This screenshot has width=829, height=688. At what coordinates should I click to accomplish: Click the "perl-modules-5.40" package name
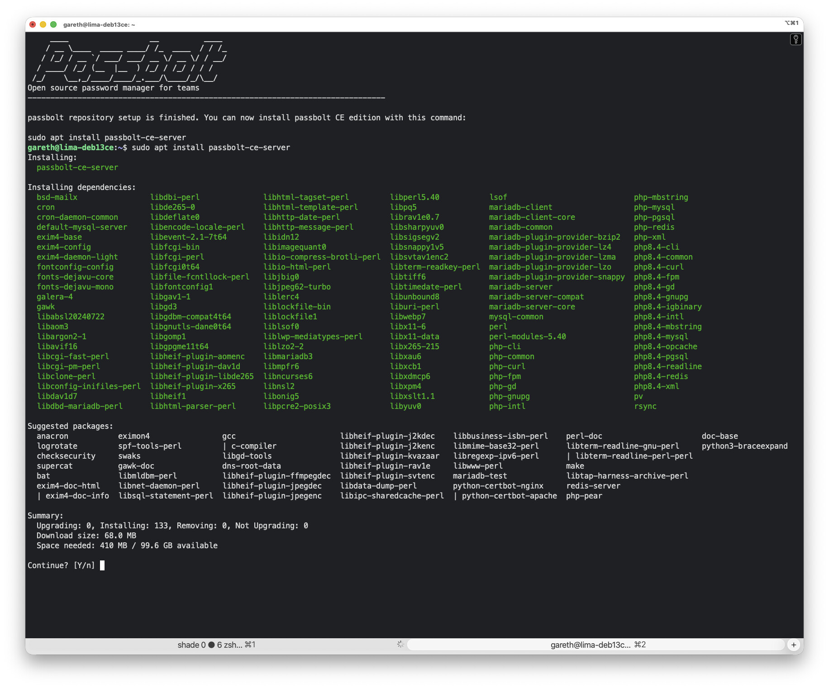(527, 337)
